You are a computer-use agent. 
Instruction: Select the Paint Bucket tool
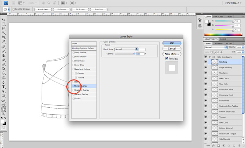pyautogui.click(x=3, y=69)
